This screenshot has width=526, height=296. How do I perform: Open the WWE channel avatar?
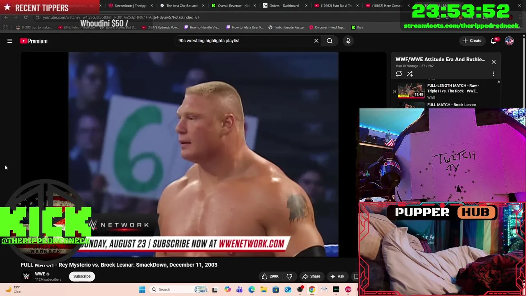(x=26, y=276)
